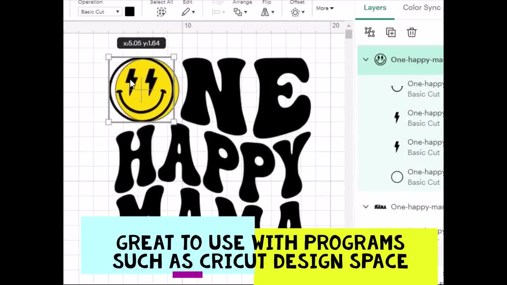
Task: Open the Offset tool
Action: [297, 12]
